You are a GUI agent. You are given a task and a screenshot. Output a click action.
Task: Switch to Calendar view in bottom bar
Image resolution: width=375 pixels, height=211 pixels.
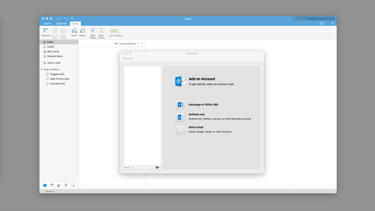click(x=52, y=185)
